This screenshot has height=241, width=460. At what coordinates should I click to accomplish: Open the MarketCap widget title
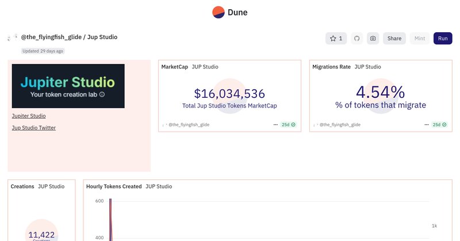(x=175, y=67)
